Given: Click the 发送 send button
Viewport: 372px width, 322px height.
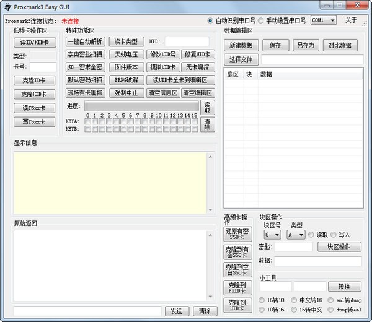Looking at the screenshot, I should (177, 311).
